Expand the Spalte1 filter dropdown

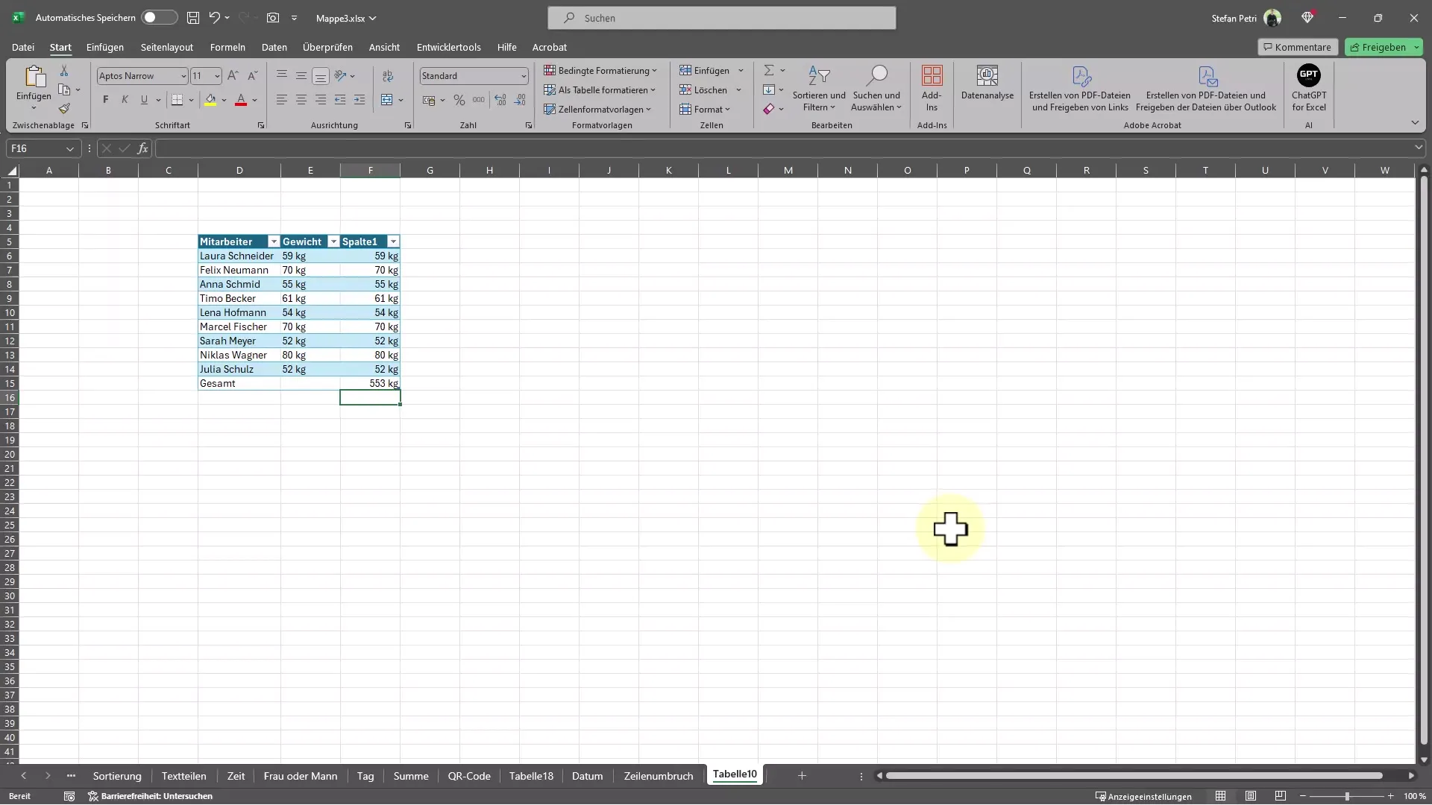point(393,241)
